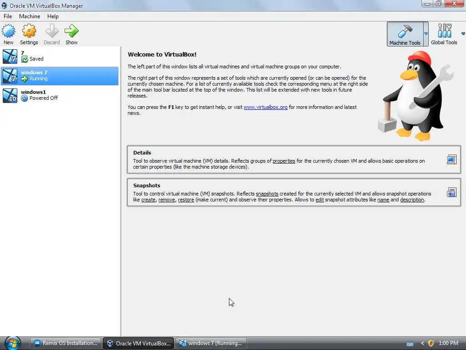
Task: Open the www.virtualbox.org link
Action: coord(265,107)
